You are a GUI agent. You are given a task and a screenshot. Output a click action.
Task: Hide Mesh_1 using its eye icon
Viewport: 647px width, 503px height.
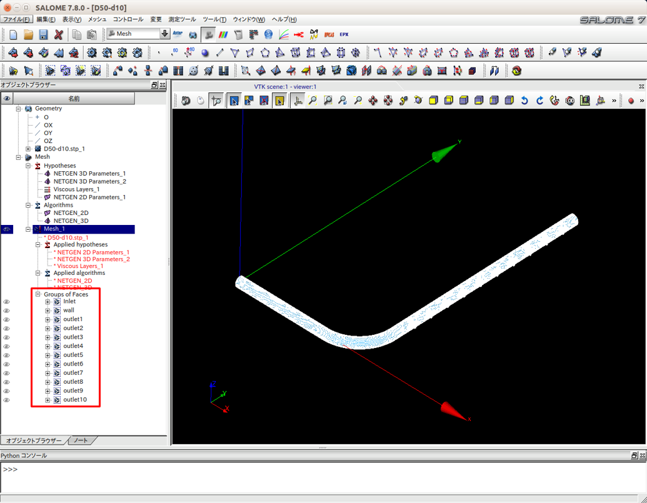[7, 229]
